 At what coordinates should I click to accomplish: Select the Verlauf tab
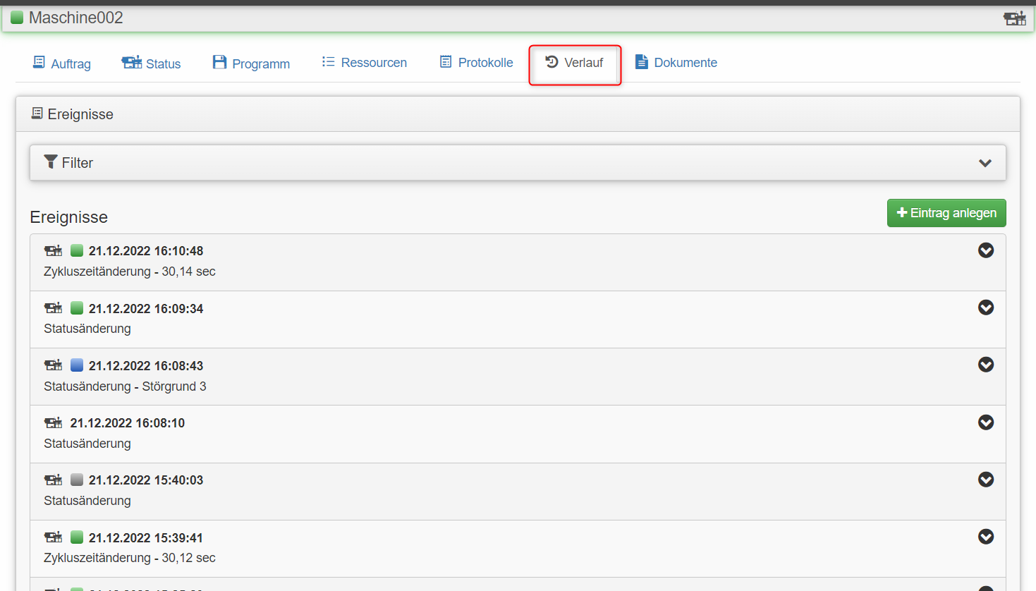(x=575, y=63)
